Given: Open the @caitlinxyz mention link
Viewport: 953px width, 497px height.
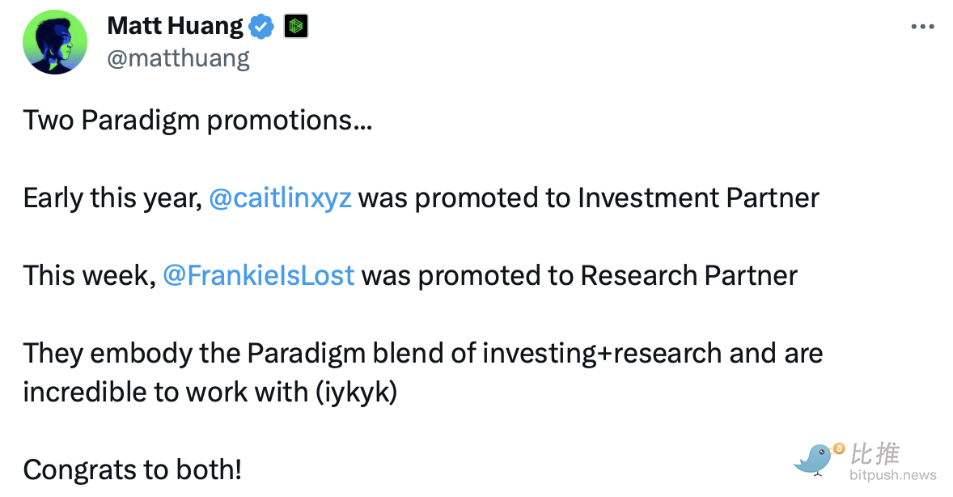Looking at the screenshot, I should [280, 198].
